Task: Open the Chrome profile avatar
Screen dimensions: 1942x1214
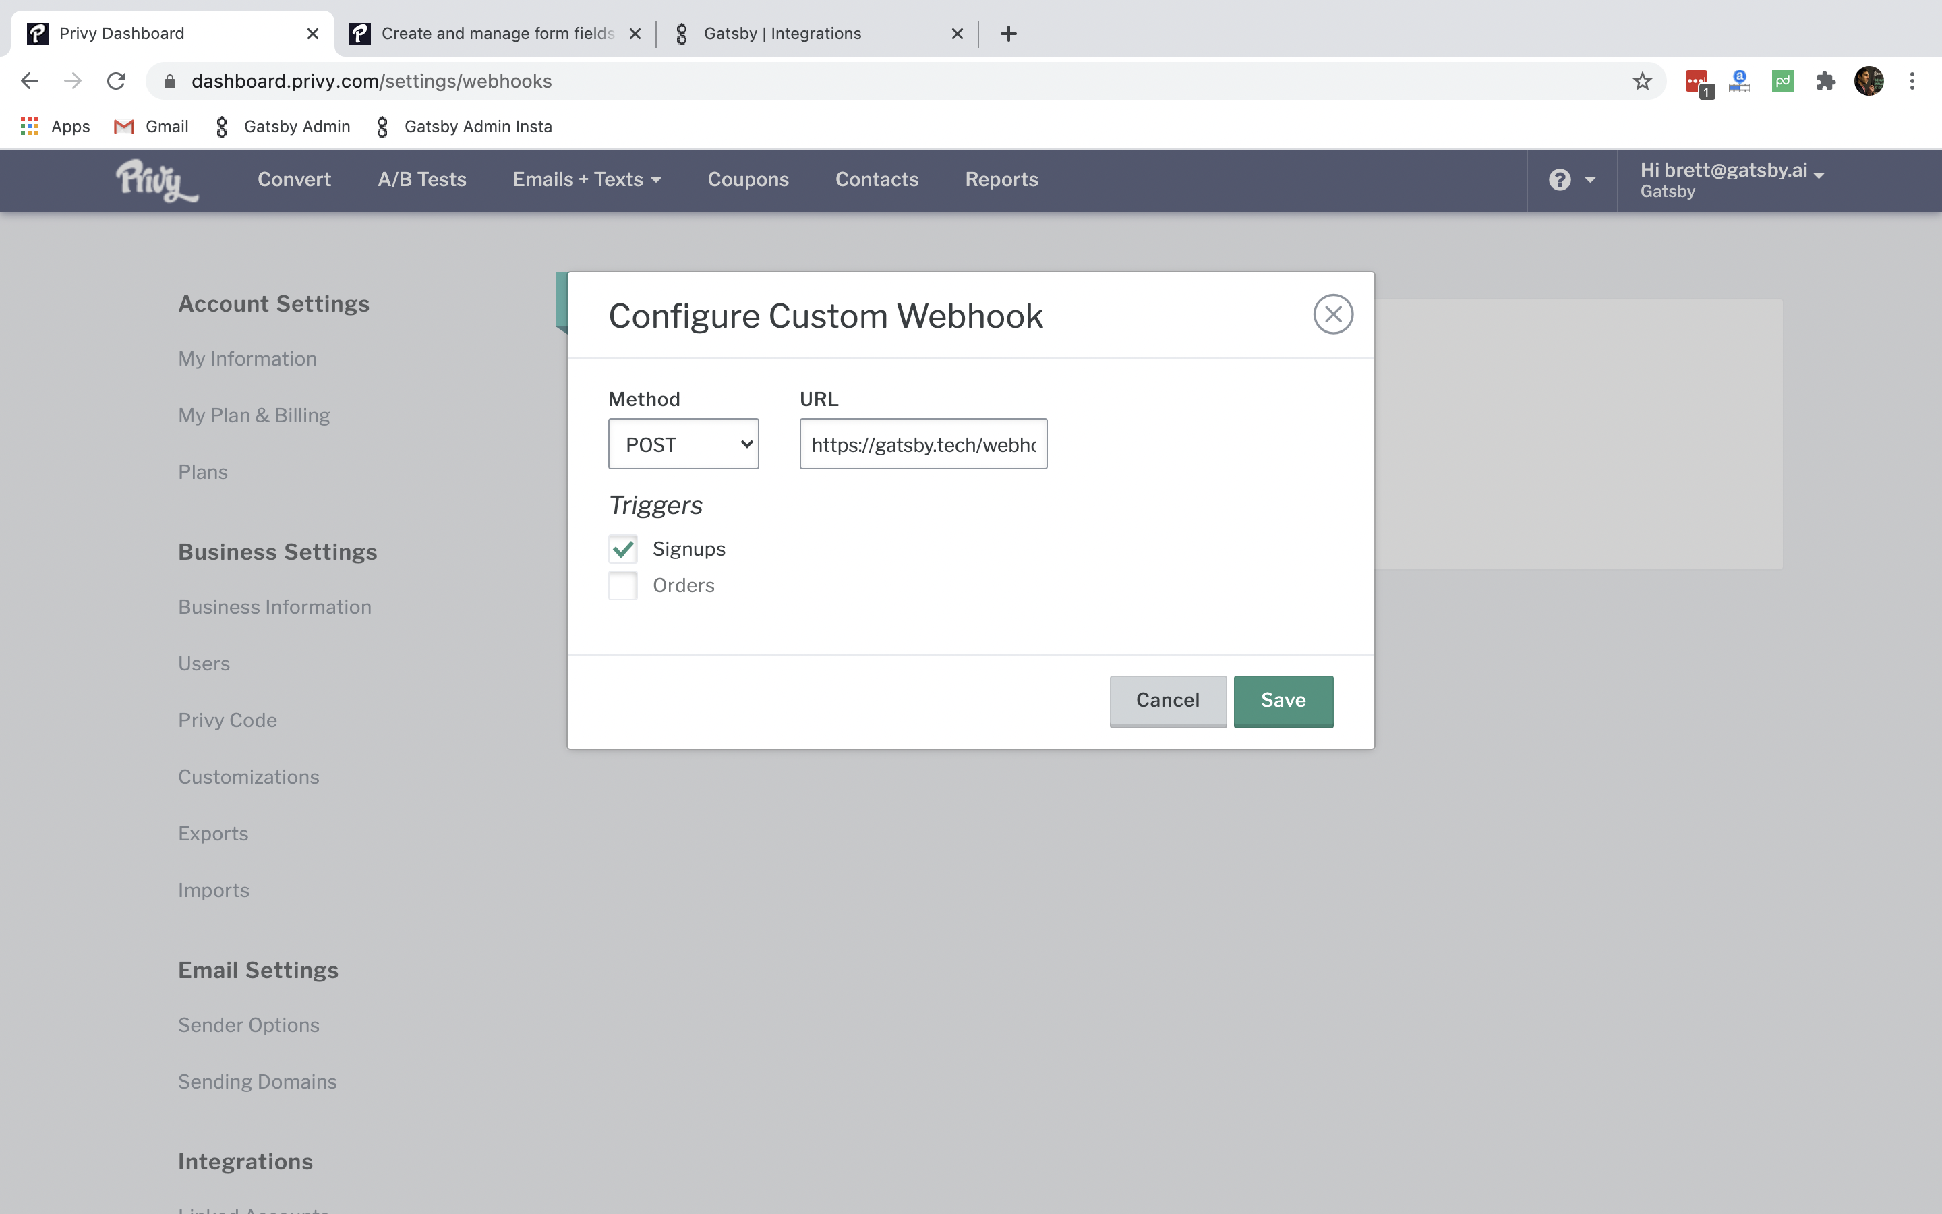Action: (x=1869, y=81)
